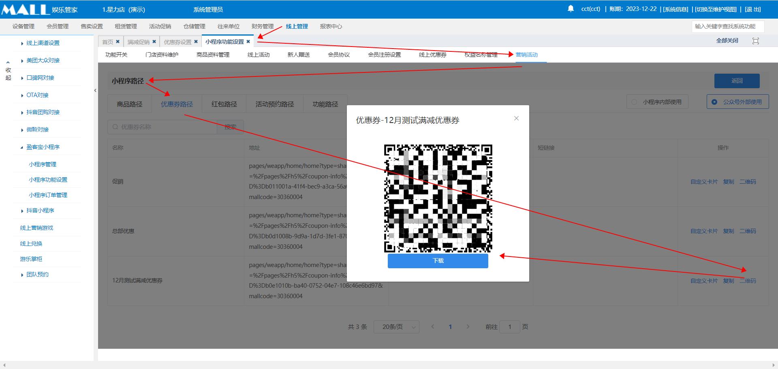Expand 美团大众对接 tree node

point(22,61)
